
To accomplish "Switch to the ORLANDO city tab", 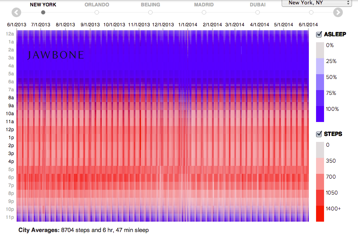I will coord(97,4).
